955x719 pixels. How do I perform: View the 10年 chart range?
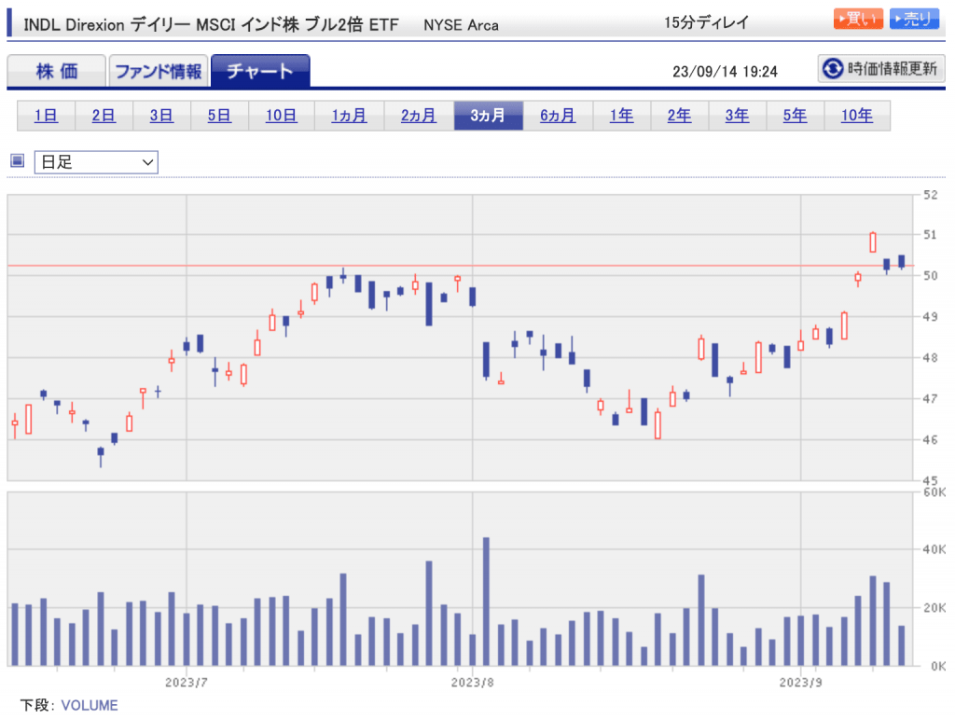[857, 116]
